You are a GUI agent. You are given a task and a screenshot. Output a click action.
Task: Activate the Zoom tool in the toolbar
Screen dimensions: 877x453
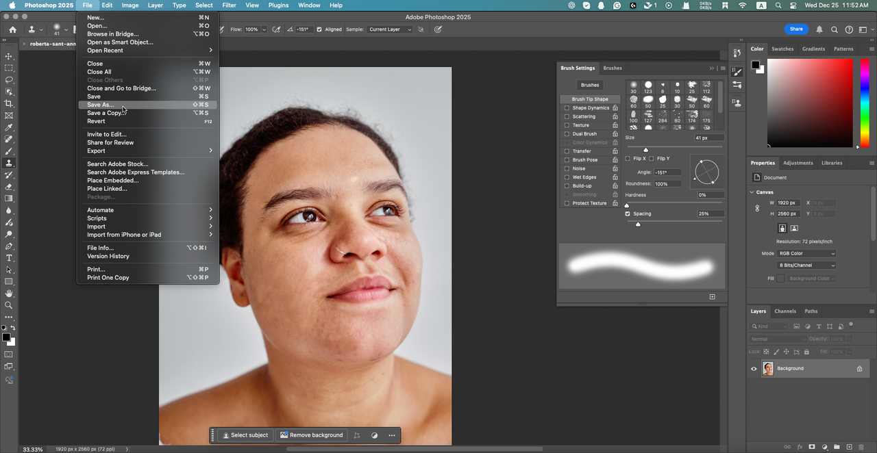pos(9,305)
